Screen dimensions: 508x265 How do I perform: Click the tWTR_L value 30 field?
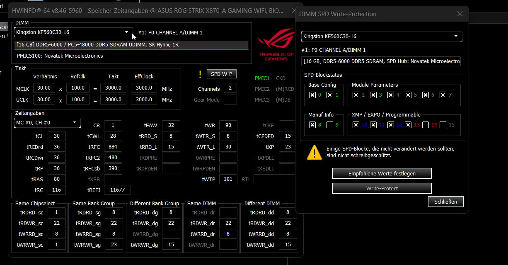[228, 147]
